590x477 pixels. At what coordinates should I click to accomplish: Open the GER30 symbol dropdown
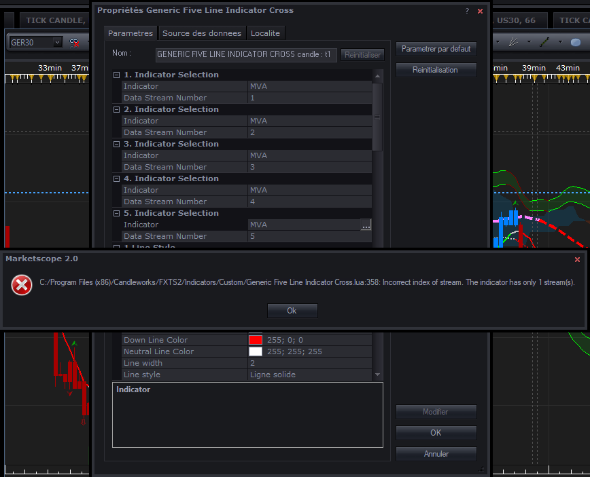point(57,43)
